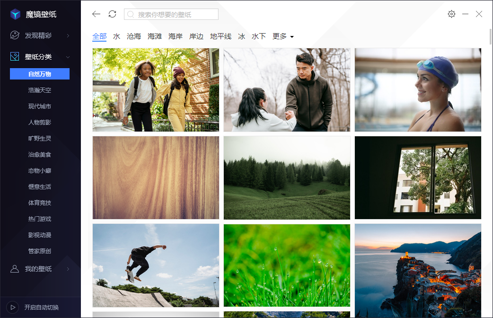Collapse the 壁纸分类 section chevron
The width and height of the screenshot is (493, 318).
tap(68, 57)
